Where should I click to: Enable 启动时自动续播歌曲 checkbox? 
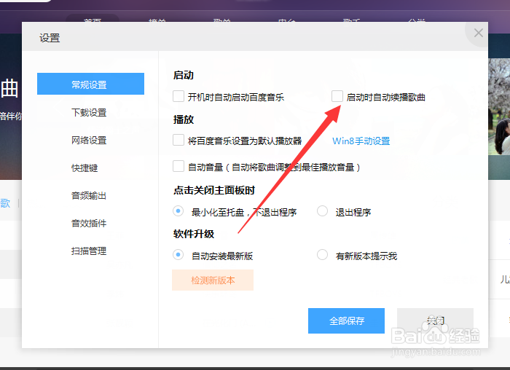337,96
